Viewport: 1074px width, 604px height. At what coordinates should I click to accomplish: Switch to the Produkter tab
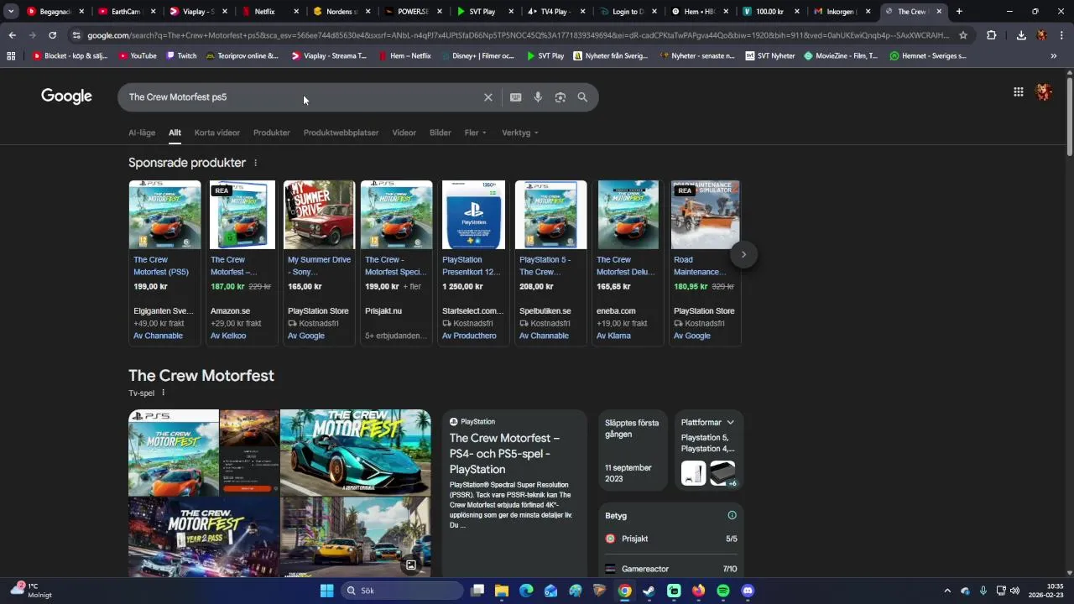[272, 133]
